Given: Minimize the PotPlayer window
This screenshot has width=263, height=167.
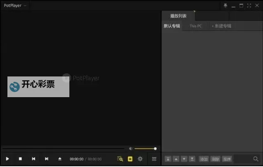Looking at the screenshot, I should pyautogui.click(x=233, y=7).
